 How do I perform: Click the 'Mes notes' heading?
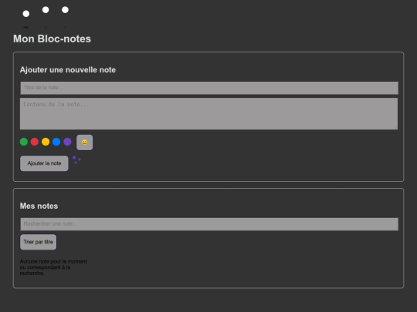pos(39,206)
